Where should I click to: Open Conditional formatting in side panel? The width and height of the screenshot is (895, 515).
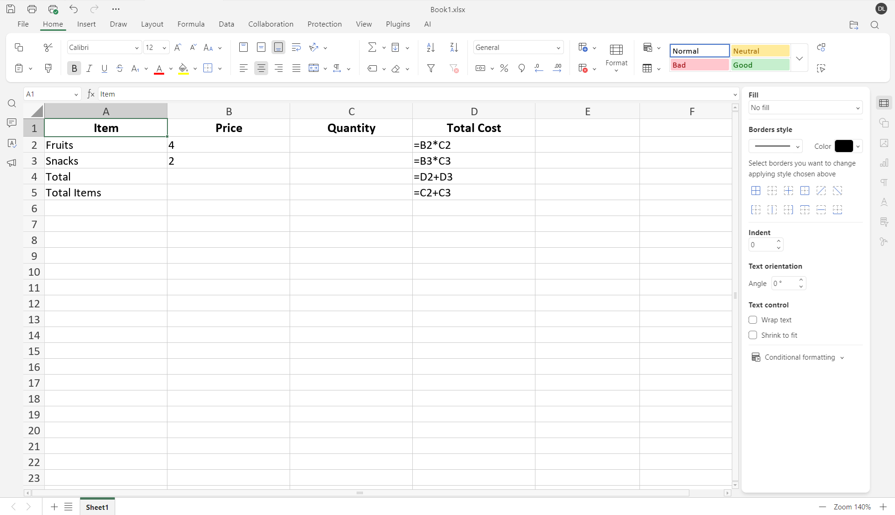click(x=799, y=357)
